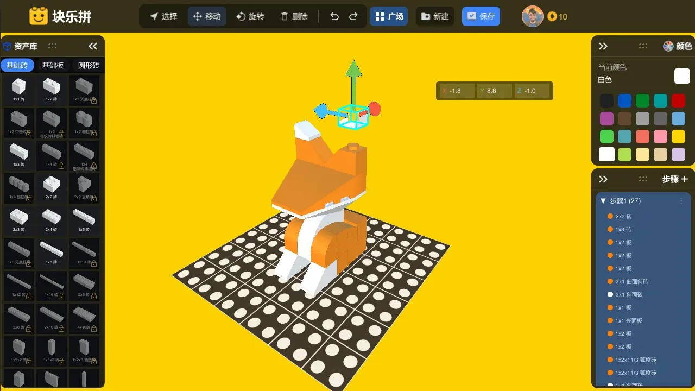Screen dimensions: 695x391
Task: Pick the 1x2 砖 brick thumbnail
Action: tap(52, 90)
